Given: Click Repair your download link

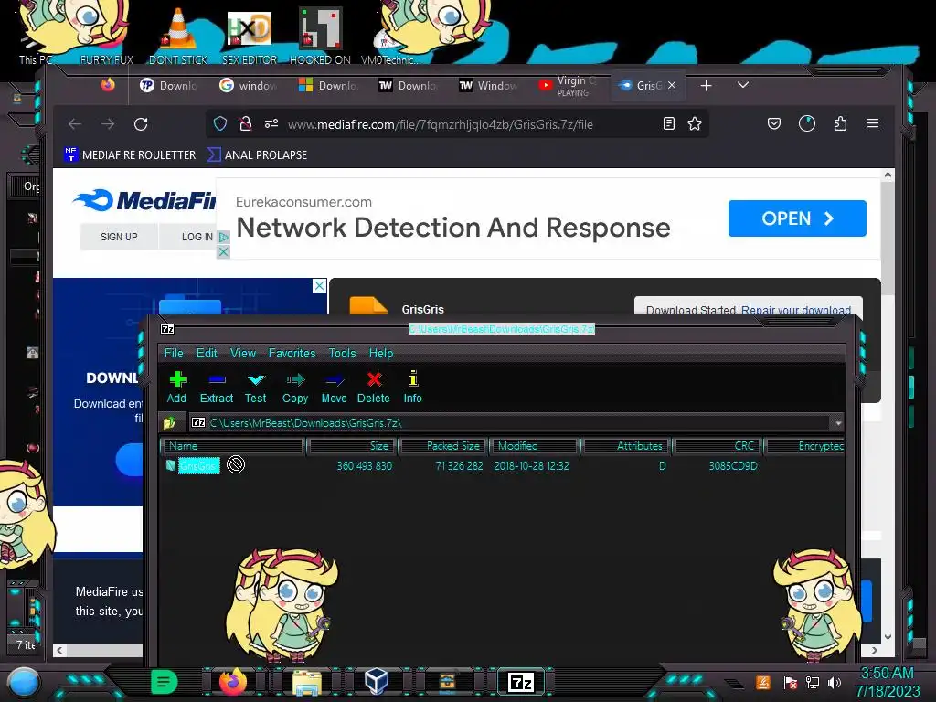Looking at the screenshot, I should (x=796, y=310).
